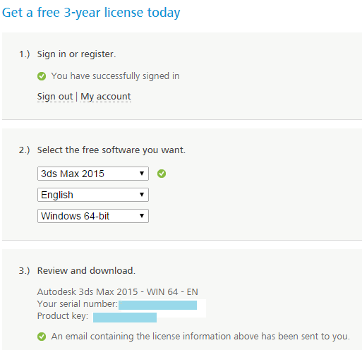Screen dimensions: 362x350
Task: Open the English language dropdown
Action: pos(93,195)
